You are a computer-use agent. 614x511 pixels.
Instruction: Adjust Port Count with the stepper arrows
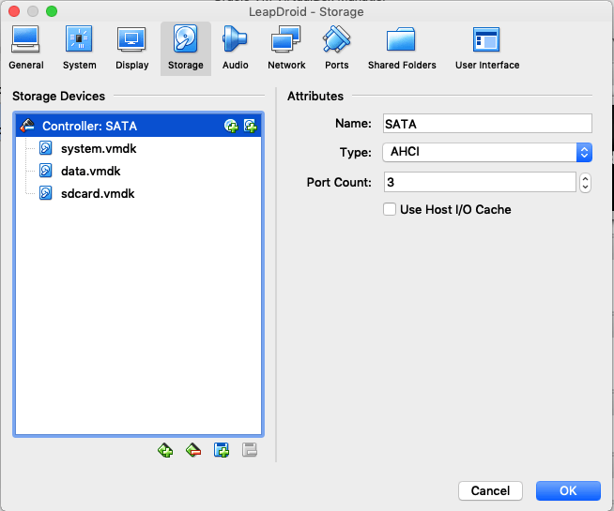(585, 182)
